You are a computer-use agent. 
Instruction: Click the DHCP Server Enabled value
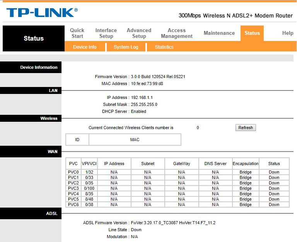coord(138,112)
